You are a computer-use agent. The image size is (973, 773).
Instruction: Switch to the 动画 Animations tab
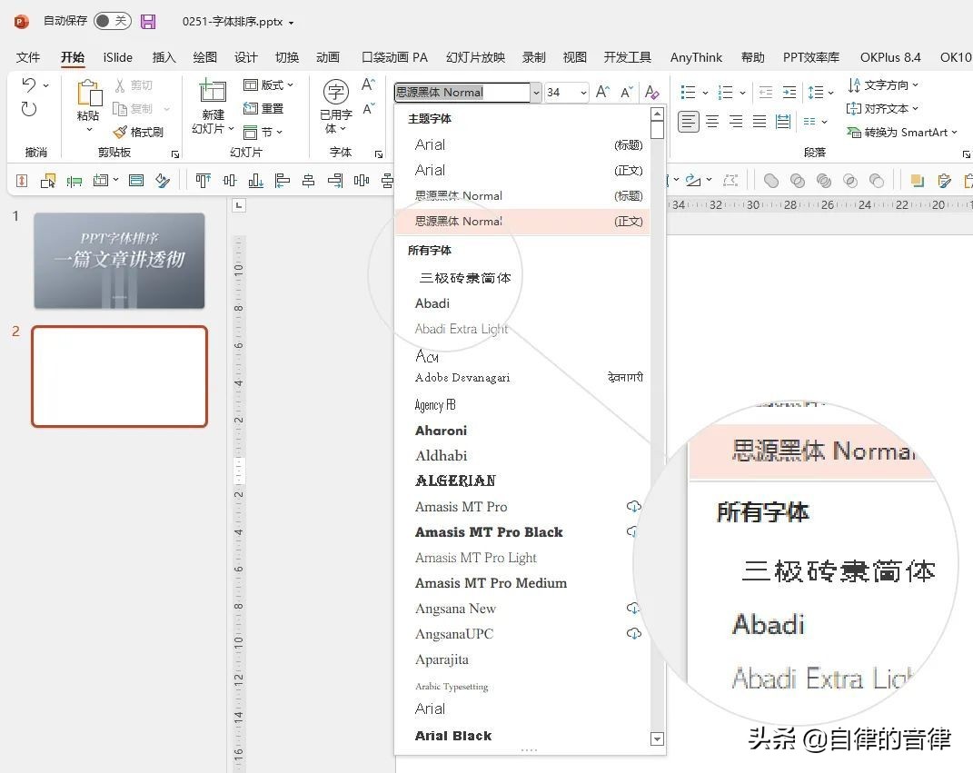pos(328,57)
